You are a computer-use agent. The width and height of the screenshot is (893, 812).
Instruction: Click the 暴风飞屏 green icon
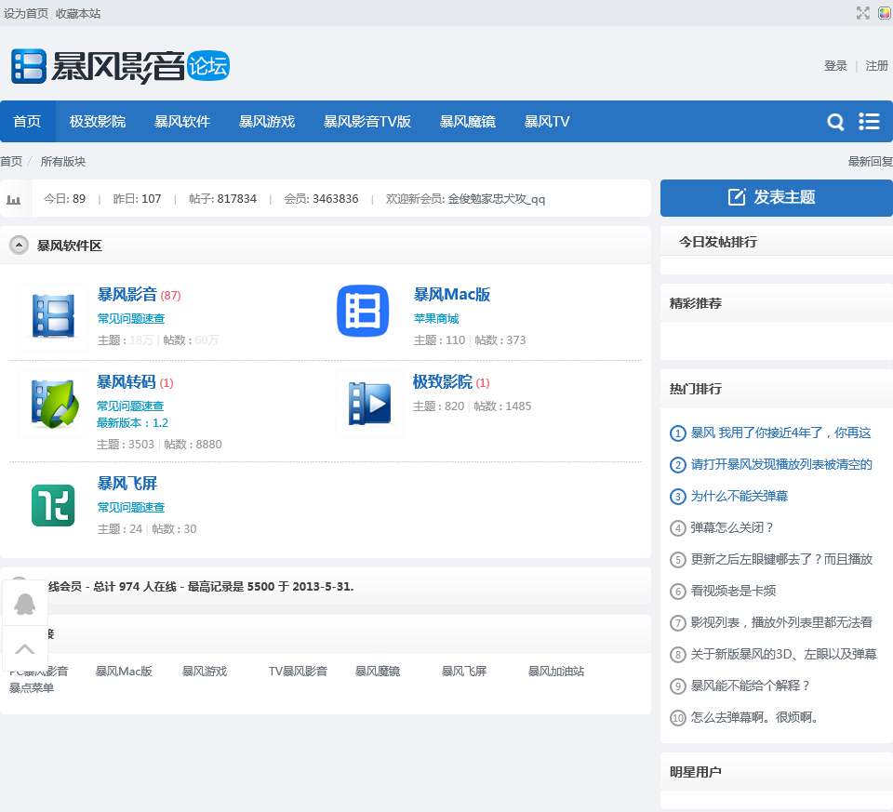(x=53, y=505)
